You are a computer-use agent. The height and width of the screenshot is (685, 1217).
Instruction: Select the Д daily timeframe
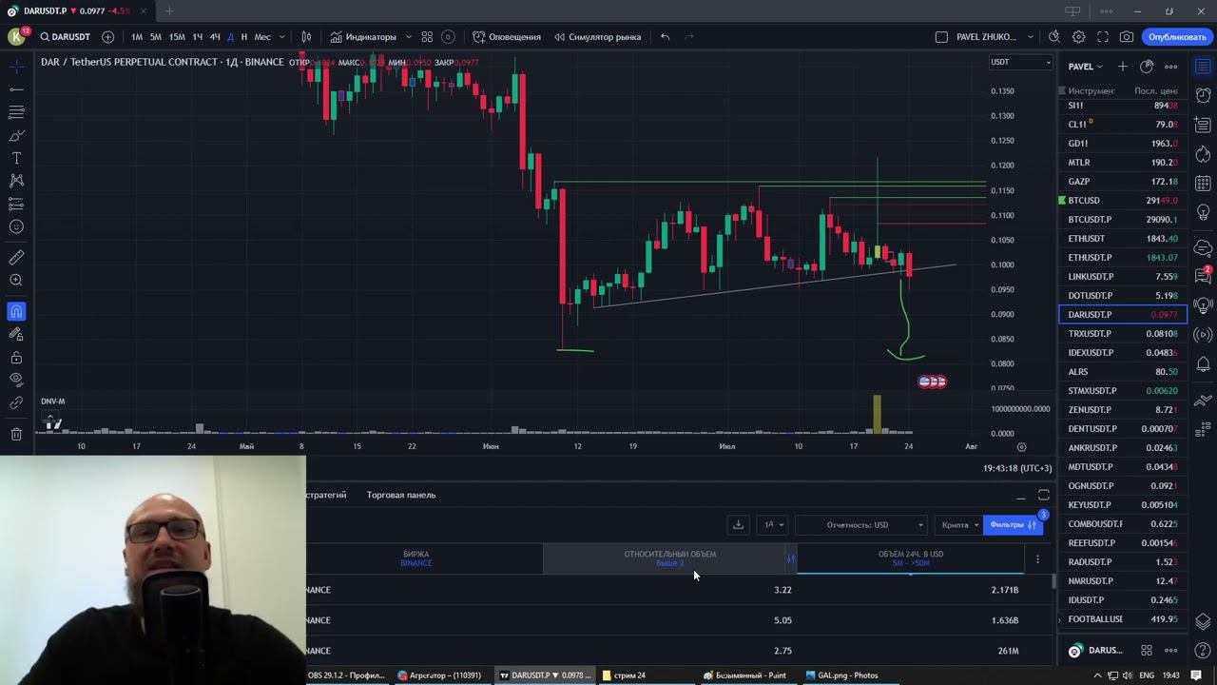click(230, 37)
